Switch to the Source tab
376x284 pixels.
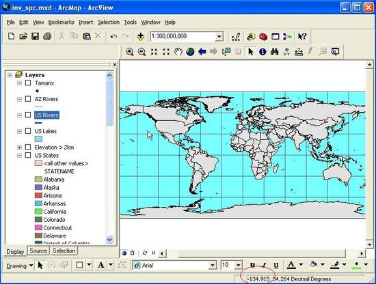pos(38,251)
